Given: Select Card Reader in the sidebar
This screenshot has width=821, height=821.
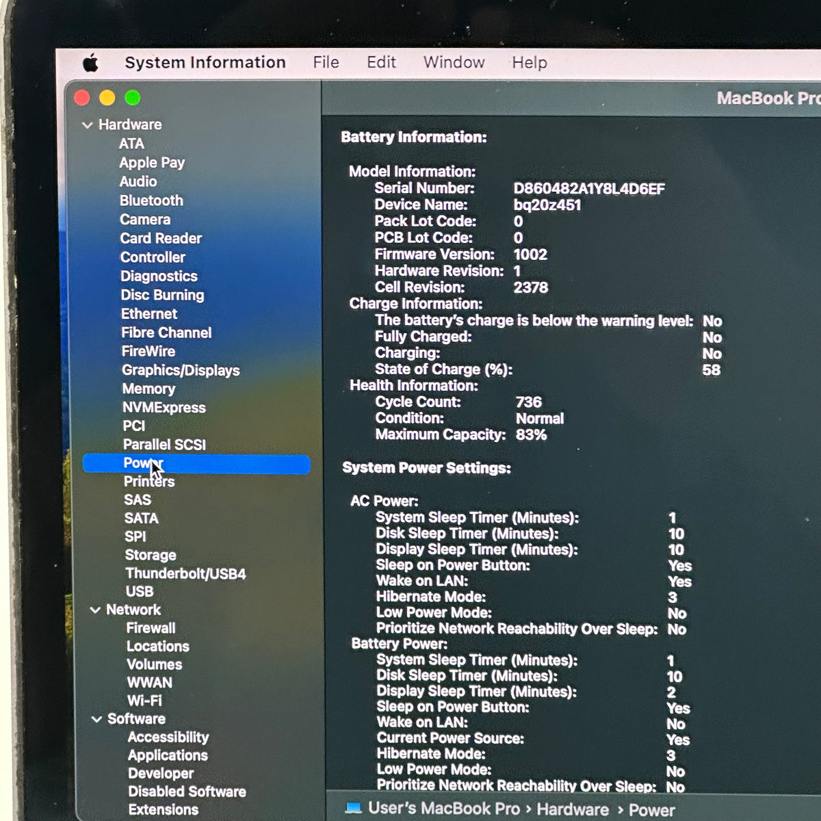Looking at the screenshot, I should pyautogui.click(x=161, y=238).
